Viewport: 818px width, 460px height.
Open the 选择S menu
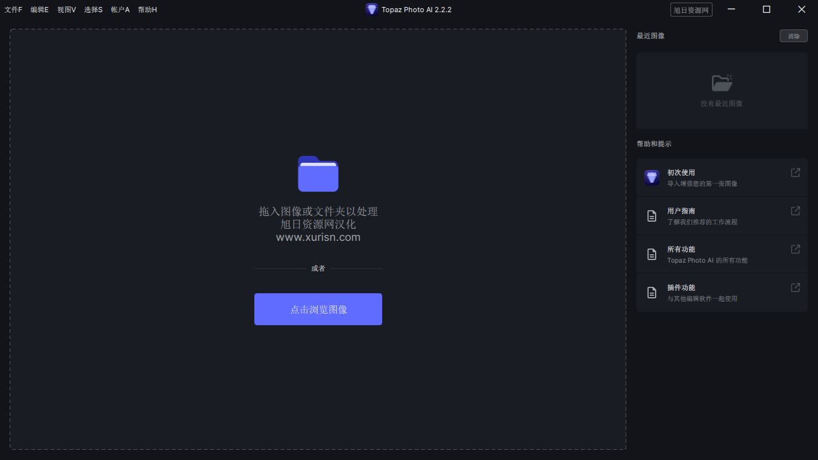click(x=93, y=10)
